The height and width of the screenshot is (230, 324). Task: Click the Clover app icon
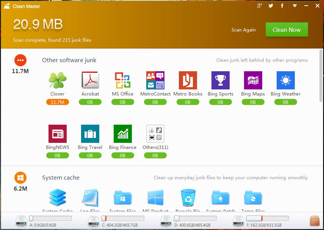click(58, 80)
